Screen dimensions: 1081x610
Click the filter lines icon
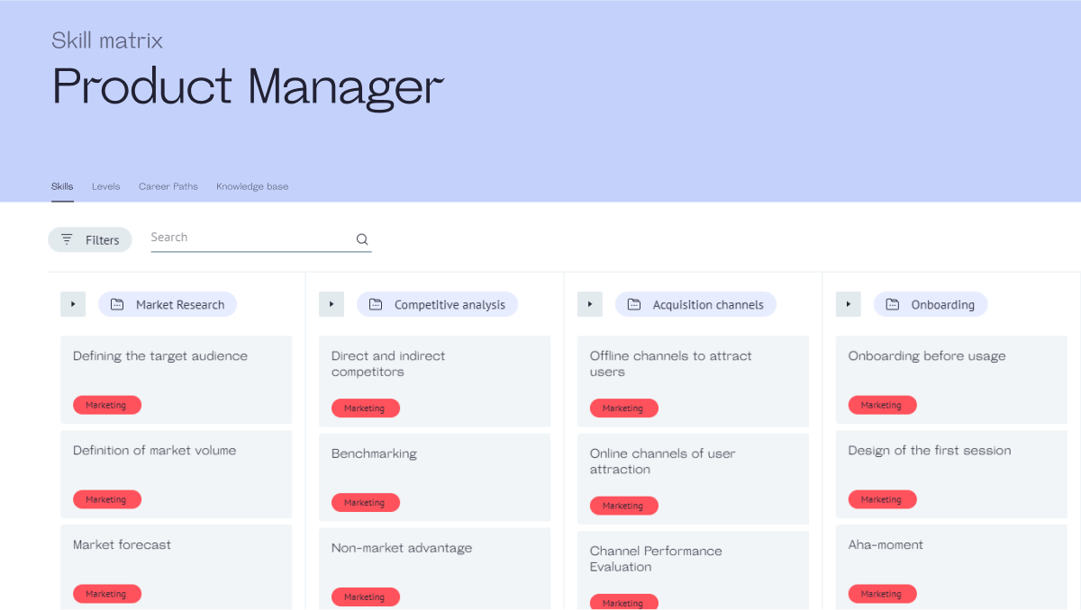pyautogui.click(x=67, y=239)
